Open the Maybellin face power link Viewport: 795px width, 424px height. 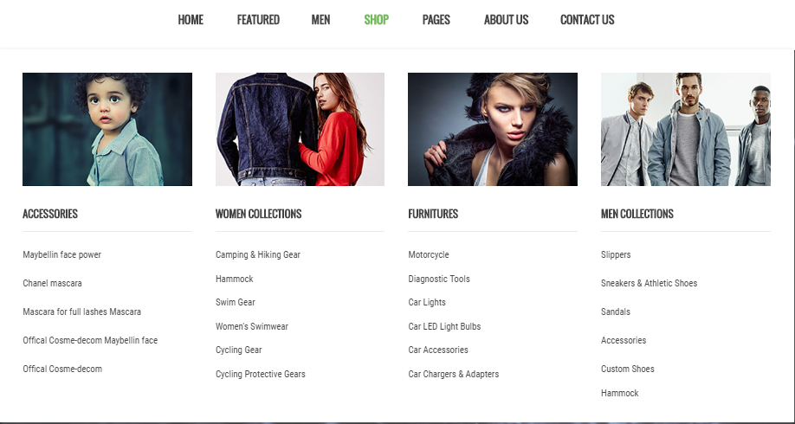61,254
